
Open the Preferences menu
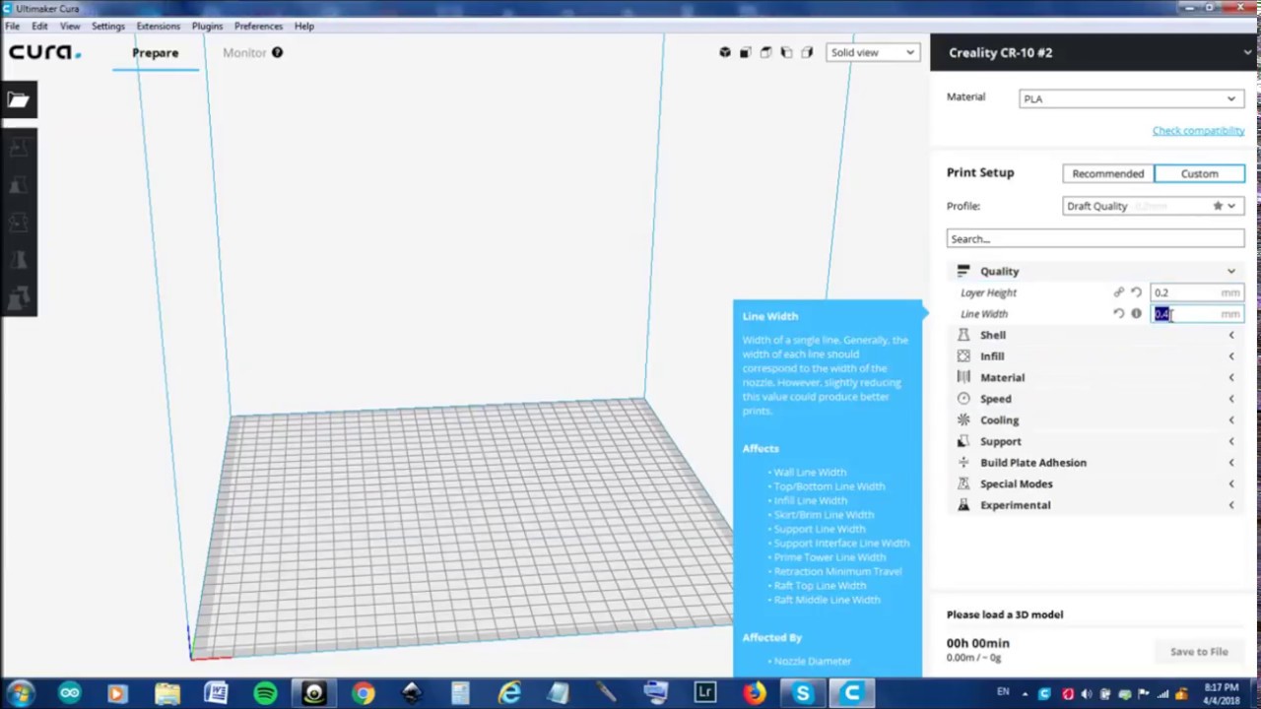[x=258, y=26]
